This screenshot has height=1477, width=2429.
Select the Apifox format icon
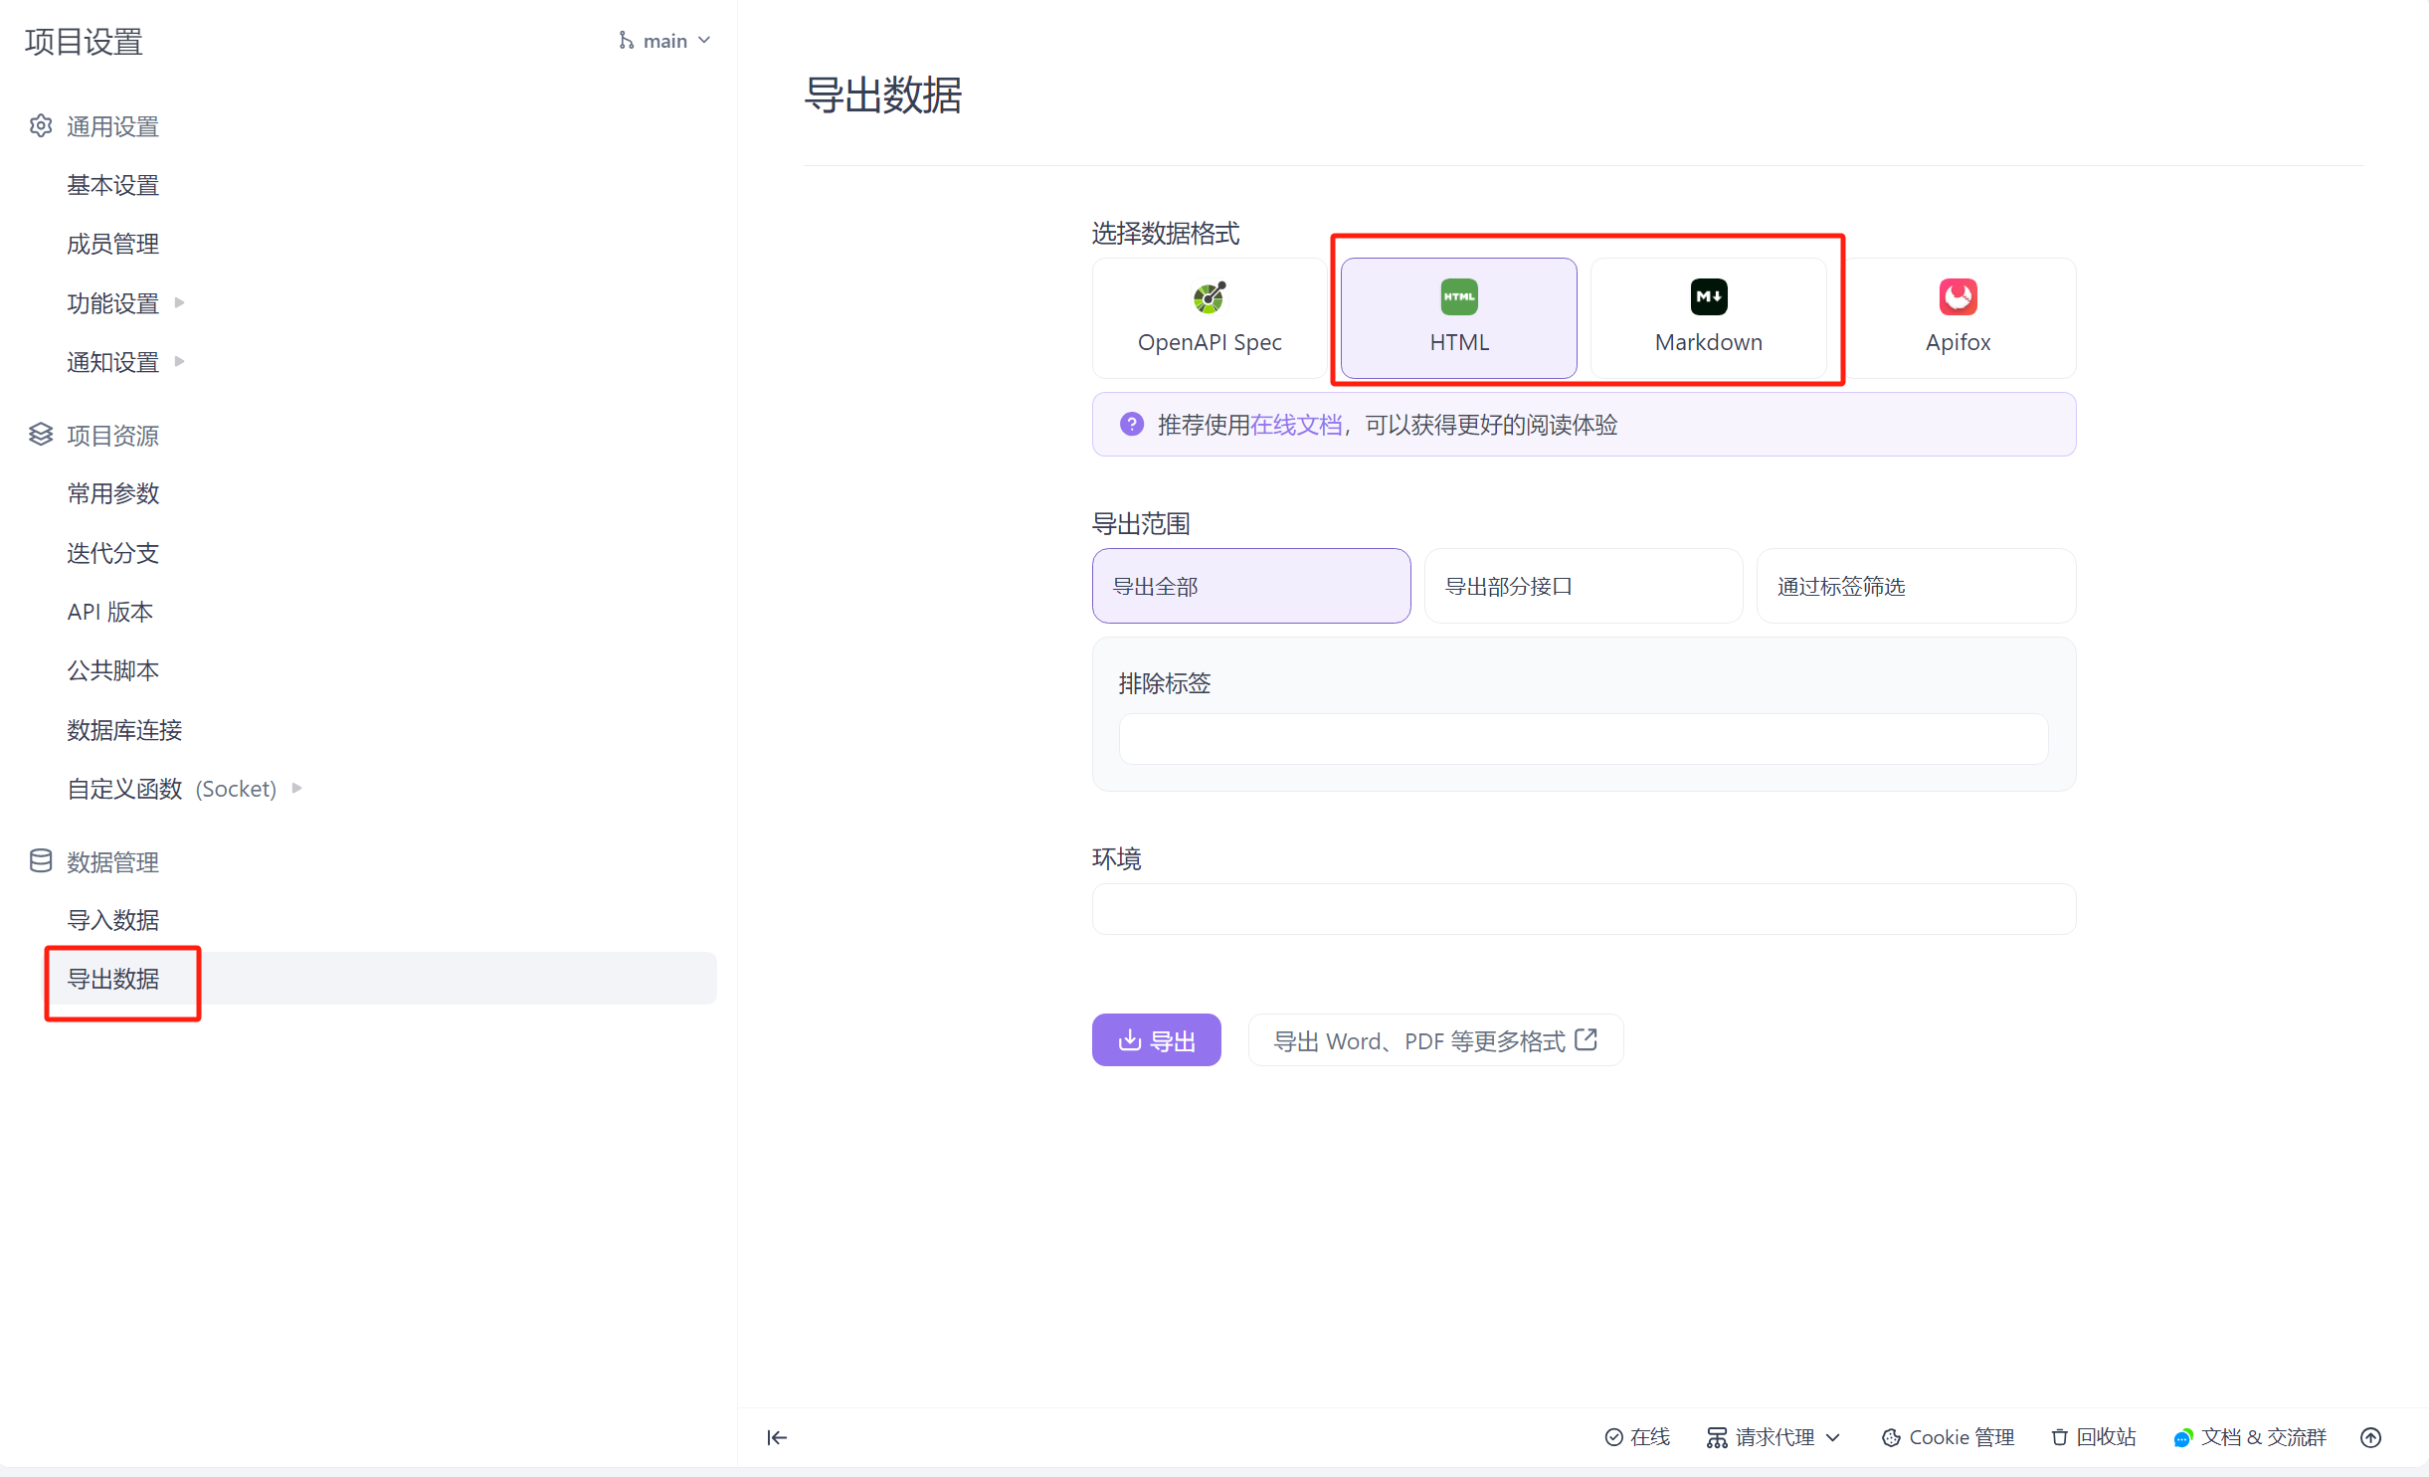(x=1957, y=297)
